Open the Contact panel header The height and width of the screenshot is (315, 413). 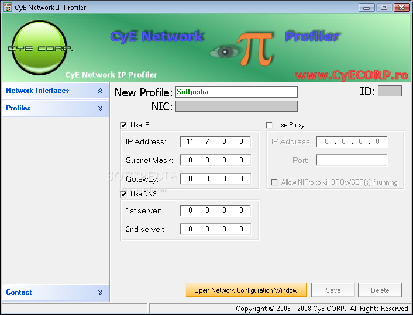(56, 292)
